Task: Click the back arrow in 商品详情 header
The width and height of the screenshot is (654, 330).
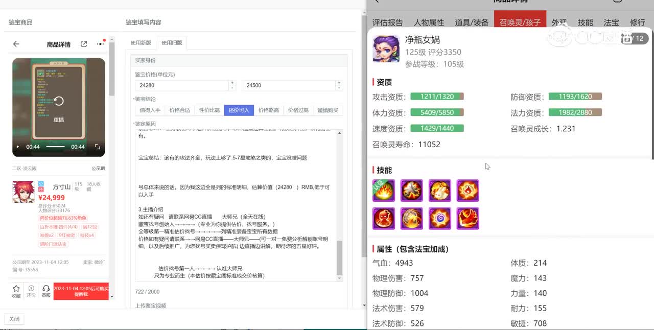Action: [16, 44]
